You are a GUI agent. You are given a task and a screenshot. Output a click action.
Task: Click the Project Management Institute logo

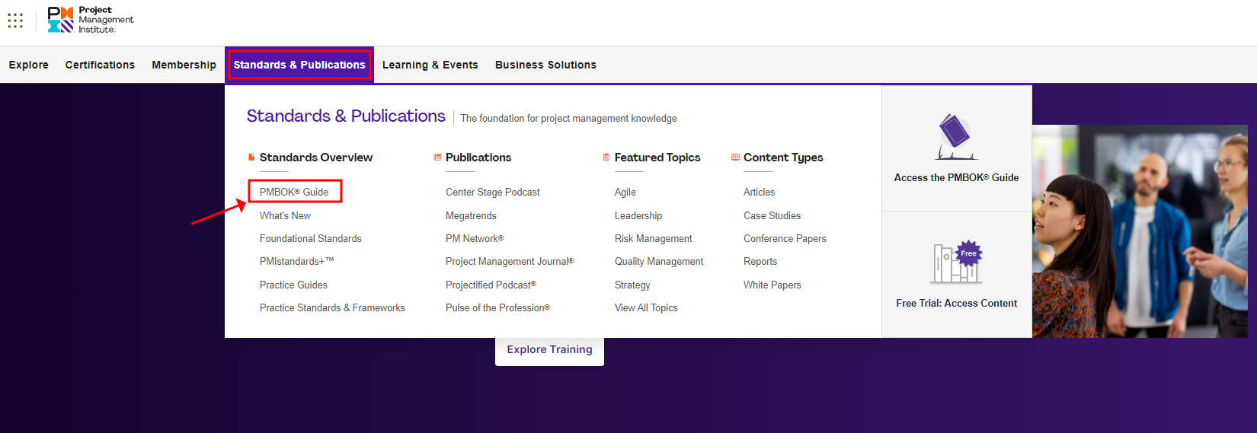(x=91, y=20)
